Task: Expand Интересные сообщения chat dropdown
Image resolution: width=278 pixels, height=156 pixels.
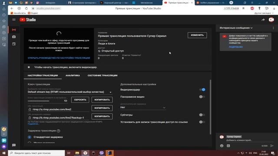Action: (x=236, y=28)
